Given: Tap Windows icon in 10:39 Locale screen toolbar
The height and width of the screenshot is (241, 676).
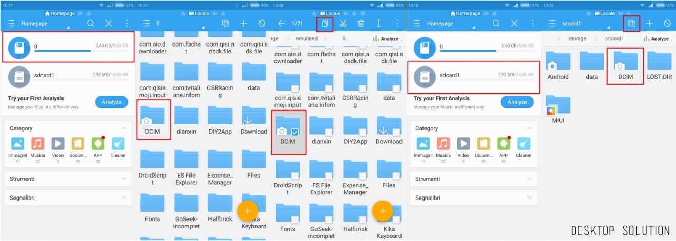Looking at the screenshot, I should pos(226,24).
